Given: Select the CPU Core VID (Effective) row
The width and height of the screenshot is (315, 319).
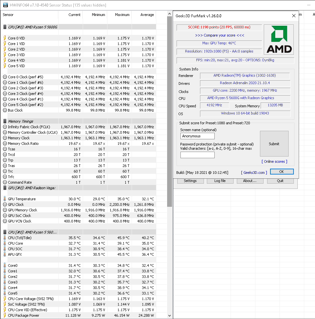Looking at the screenshot, I should point(79,310).
